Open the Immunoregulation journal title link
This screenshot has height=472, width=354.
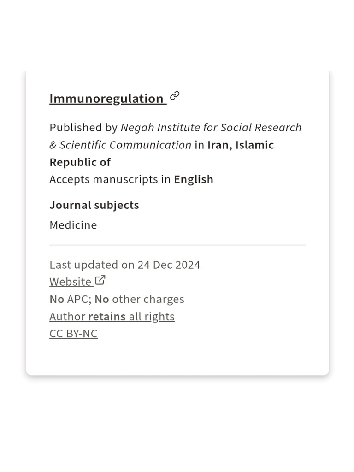(x=106, y=99)
